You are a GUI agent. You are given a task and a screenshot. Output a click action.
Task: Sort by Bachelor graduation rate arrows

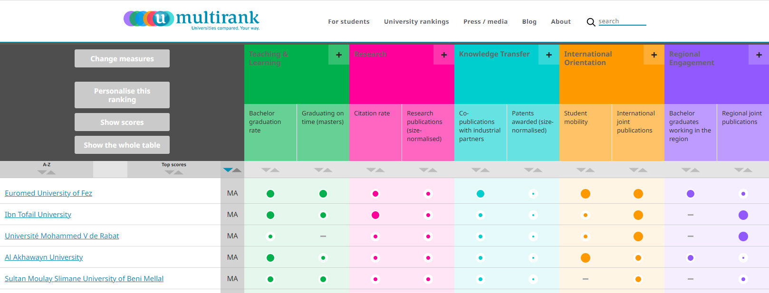click(270, 170)
